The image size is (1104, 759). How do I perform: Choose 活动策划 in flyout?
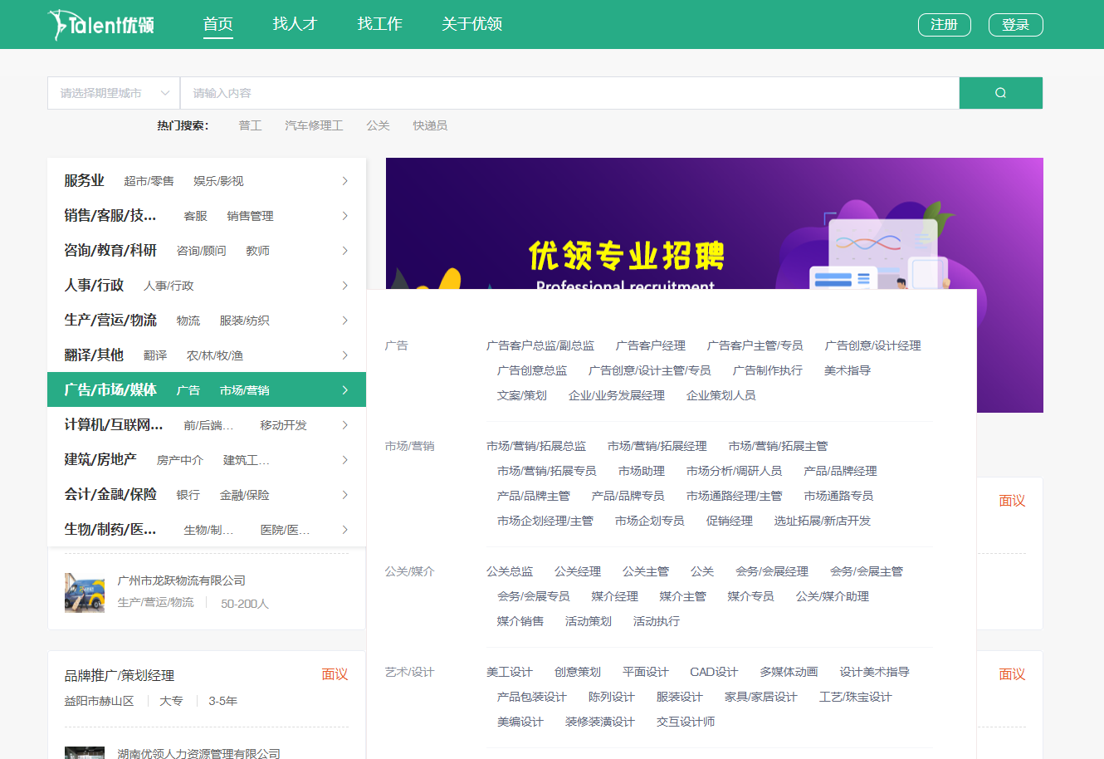click(589, 621)
